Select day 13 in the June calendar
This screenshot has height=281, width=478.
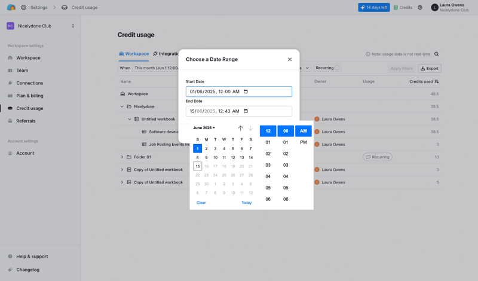tap(242, 157)
